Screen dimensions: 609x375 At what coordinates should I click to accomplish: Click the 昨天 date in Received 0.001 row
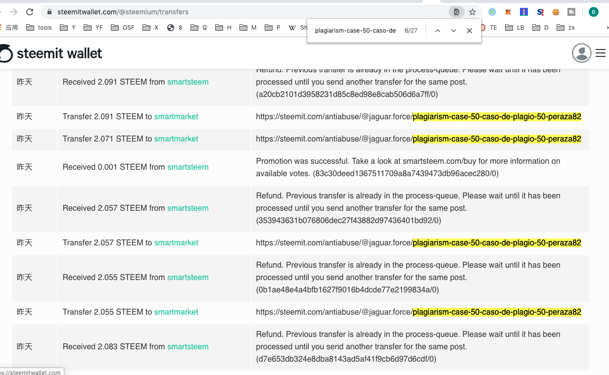24,167
